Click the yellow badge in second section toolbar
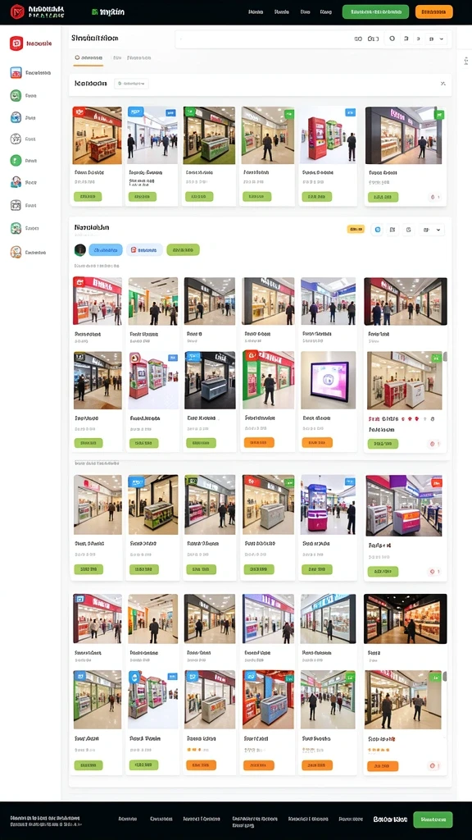 pyautogui.click(x=356, y=230)
